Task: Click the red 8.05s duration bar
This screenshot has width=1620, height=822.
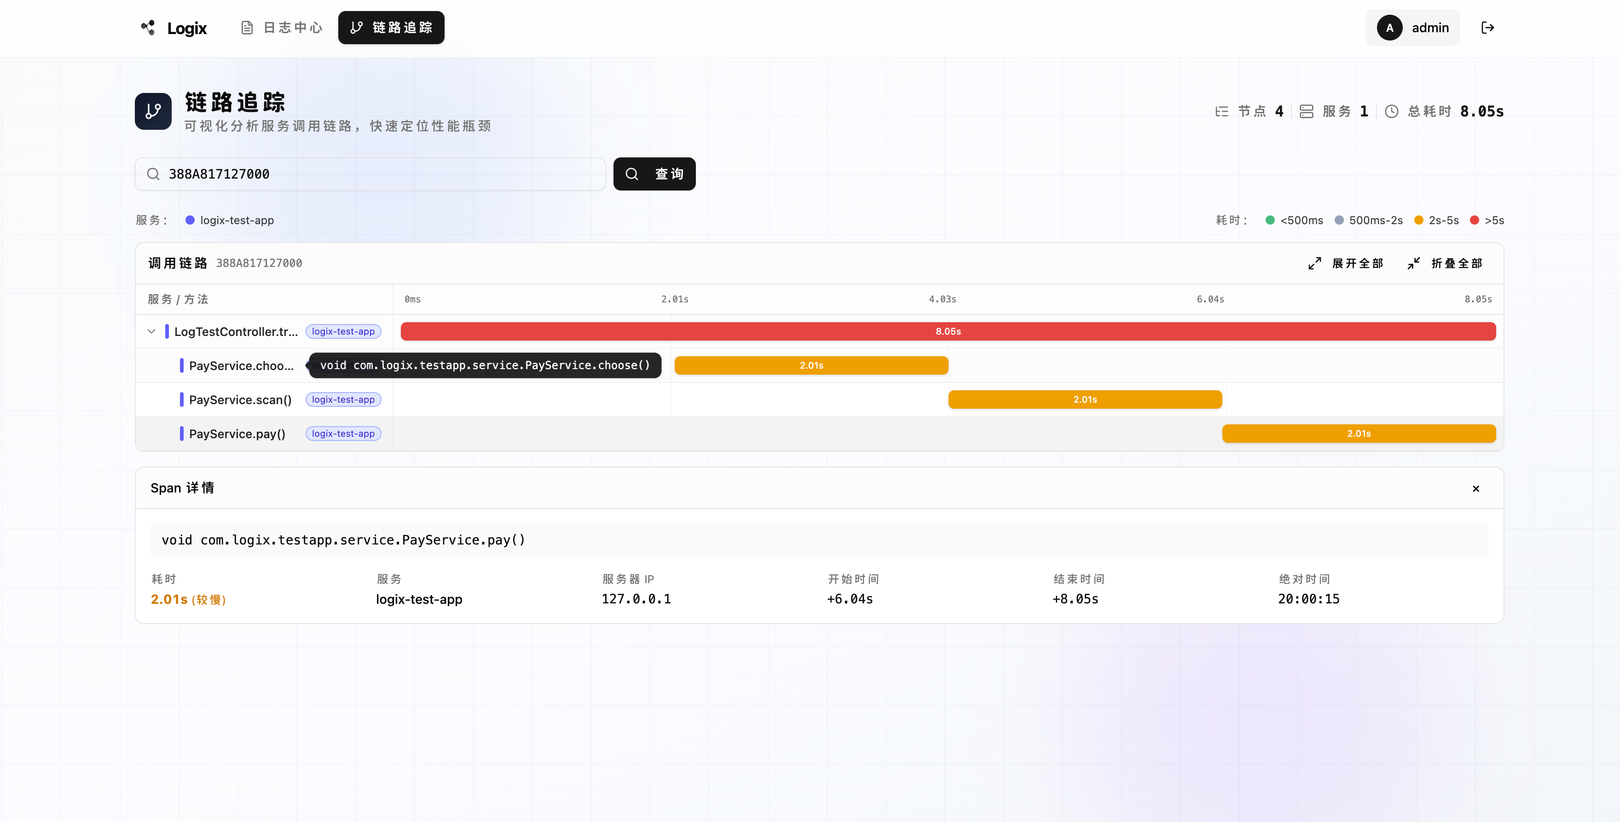Action: pyautogui.click(x=948, y=331)
